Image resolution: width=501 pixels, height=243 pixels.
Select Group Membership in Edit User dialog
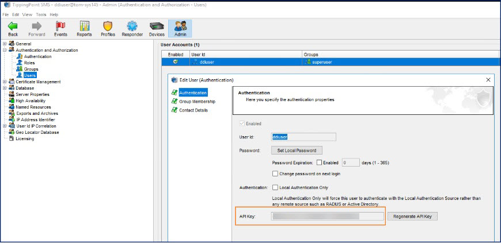coord(196,102)
